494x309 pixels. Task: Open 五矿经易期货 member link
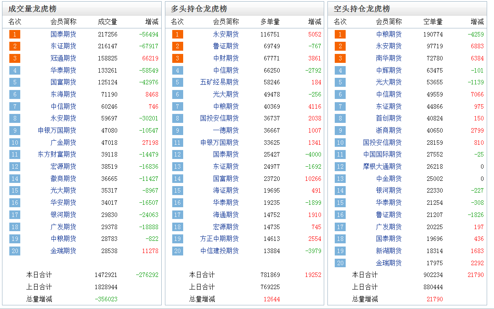coord(219,82)
